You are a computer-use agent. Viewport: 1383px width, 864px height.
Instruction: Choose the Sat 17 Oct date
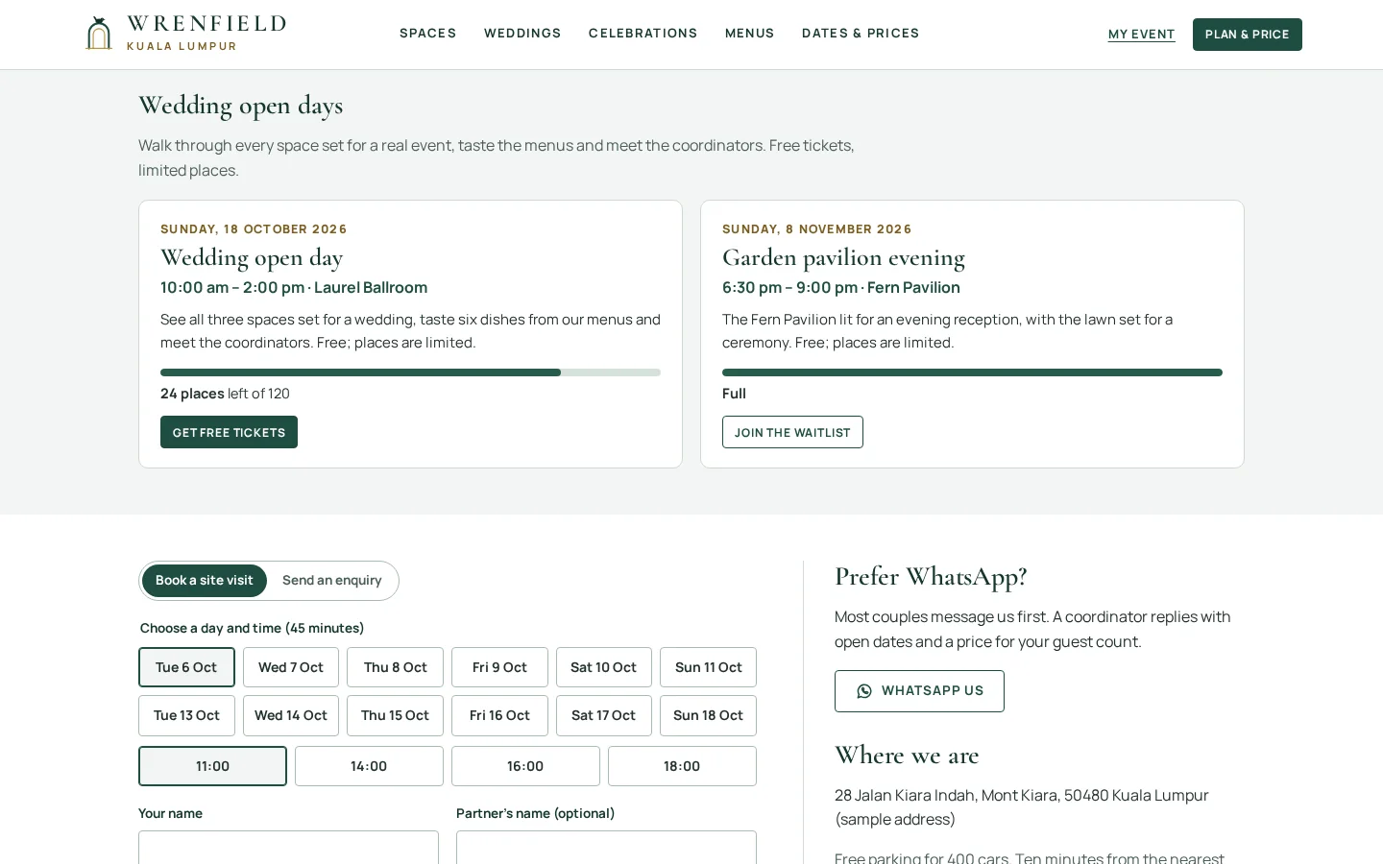[x=604, y=715]
